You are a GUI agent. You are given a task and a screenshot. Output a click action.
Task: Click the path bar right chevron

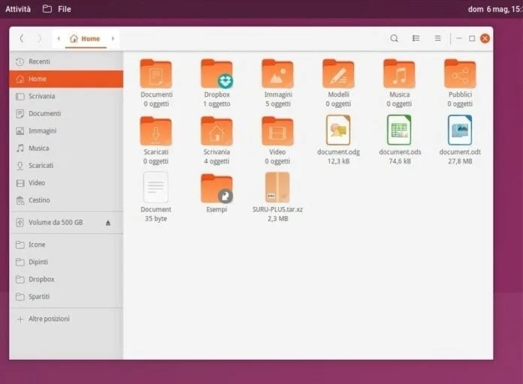coord(113,38)
